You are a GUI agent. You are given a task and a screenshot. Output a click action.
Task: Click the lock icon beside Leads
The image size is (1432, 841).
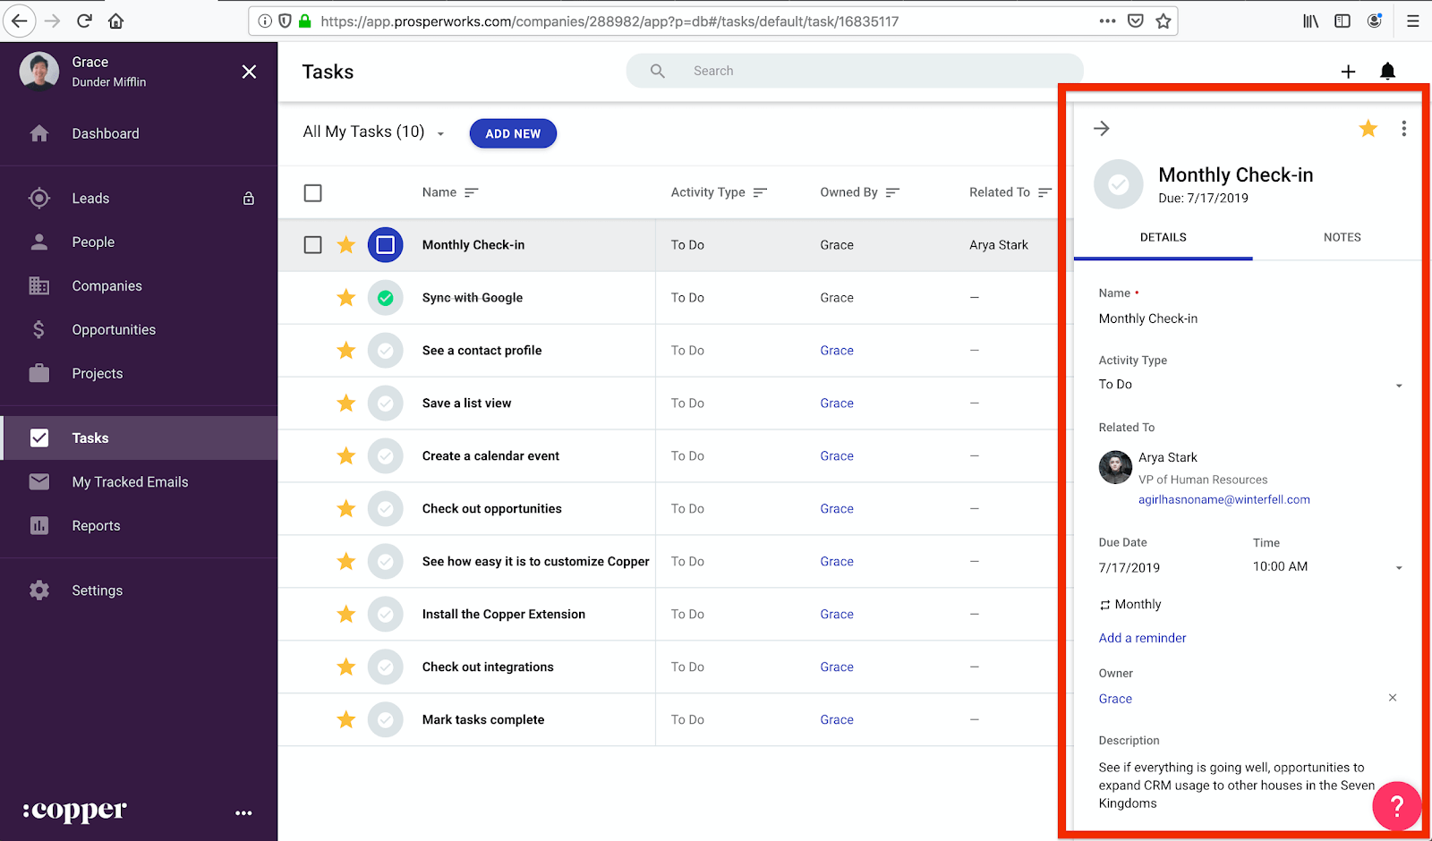(249, 199)
